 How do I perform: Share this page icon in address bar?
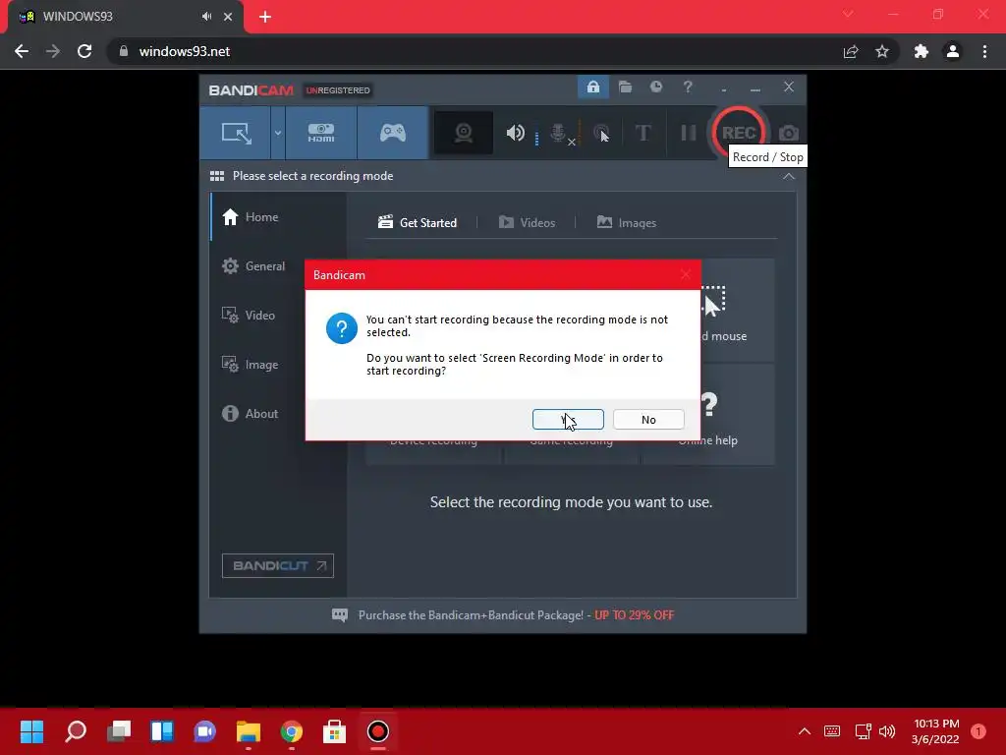[x=851, y=51]
